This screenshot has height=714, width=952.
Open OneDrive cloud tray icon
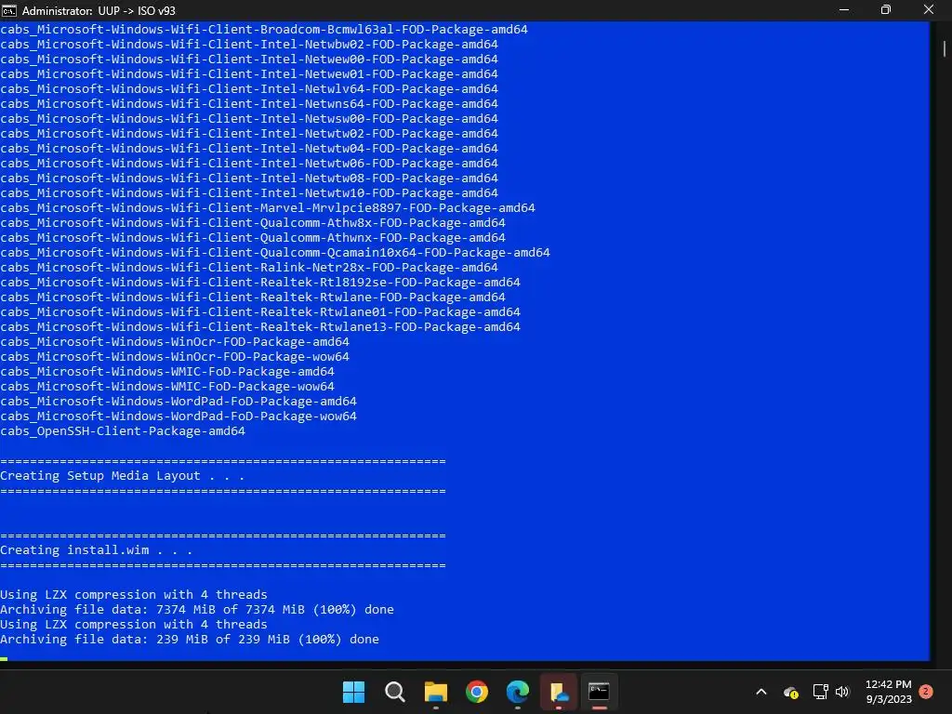[790, 692]
